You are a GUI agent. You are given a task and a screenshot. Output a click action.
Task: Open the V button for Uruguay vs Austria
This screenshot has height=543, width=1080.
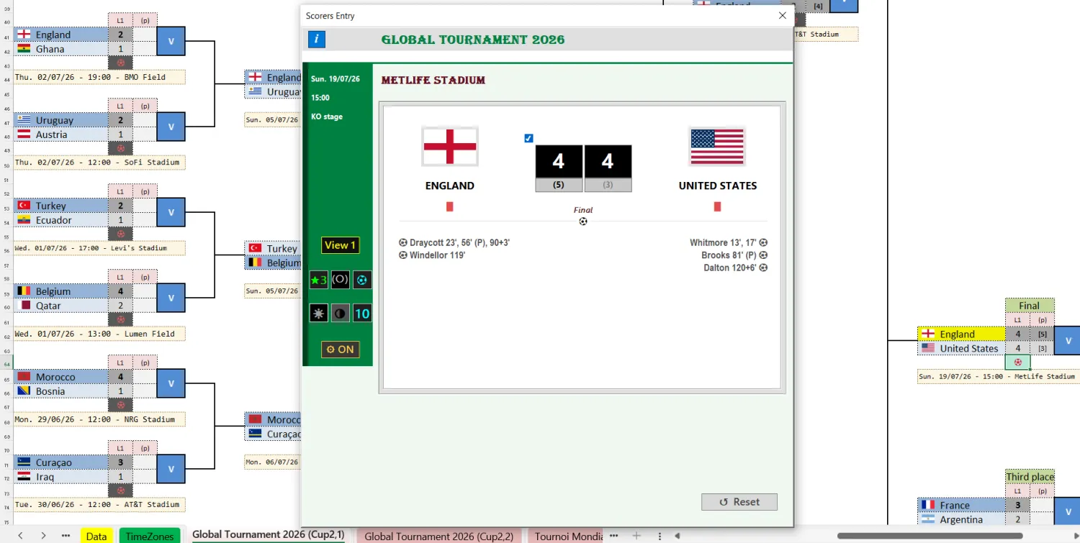click(171, 127)
